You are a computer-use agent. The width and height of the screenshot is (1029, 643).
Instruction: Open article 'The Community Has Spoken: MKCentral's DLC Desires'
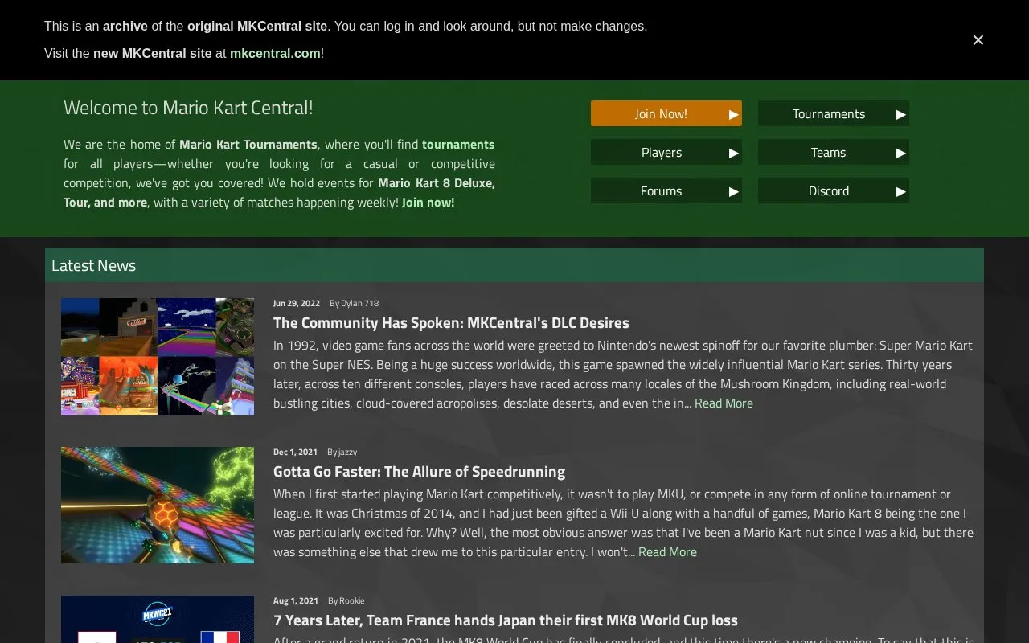coord(451,322)
